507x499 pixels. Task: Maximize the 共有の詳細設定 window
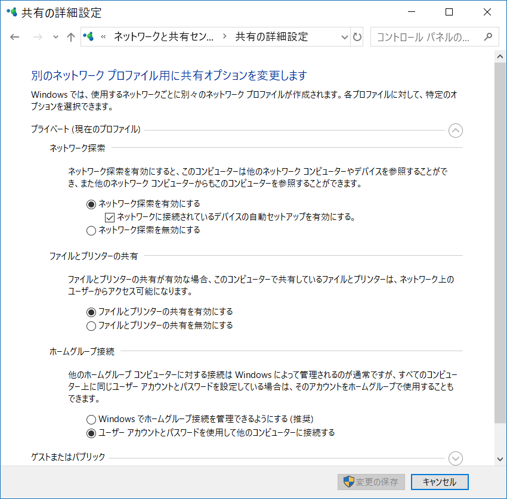(x=449, y=12)
